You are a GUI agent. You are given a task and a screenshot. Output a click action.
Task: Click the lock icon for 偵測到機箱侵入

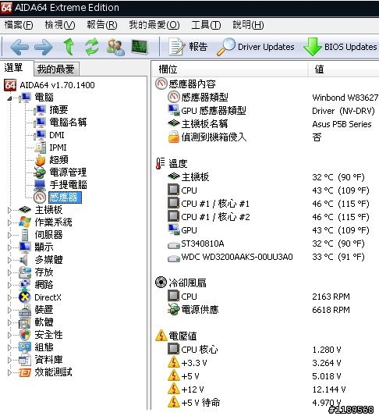pyautogui.click(x=174, y=137)
